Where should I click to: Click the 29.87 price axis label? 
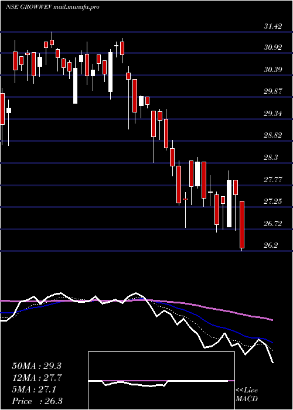click(x=273, y=91)
